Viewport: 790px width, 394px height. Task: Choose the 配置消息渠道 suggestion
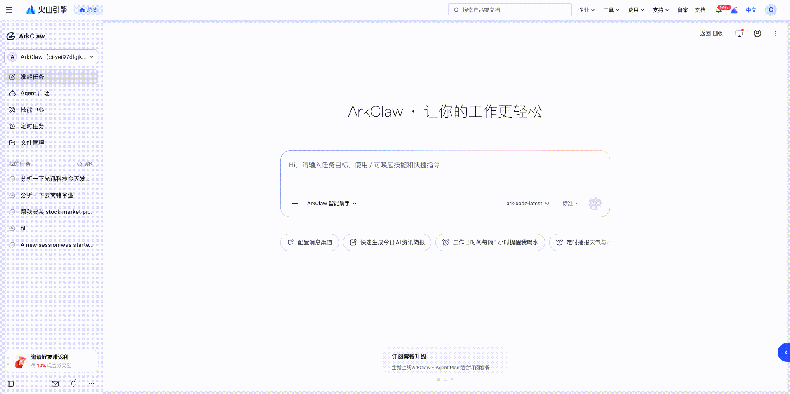pyautogui.click(x=310, y=242)
